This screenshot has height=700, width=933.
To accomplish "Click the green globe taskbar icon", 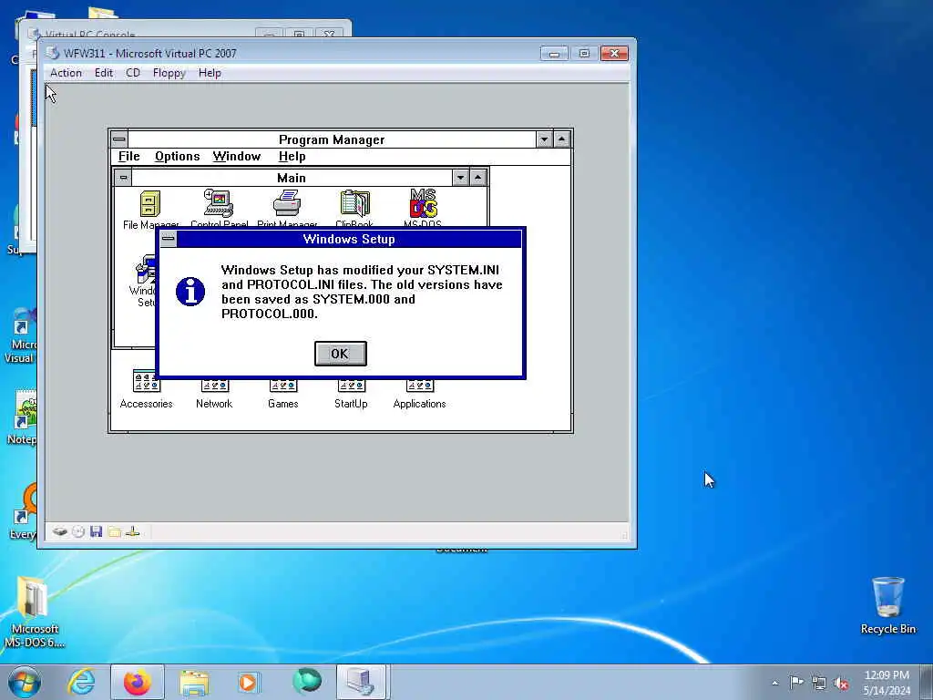I will 307,682.
